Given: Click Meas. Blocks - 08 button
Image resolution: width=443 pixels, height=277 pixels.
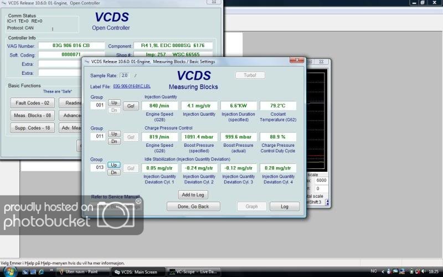Looking at the screenshot, I should pyautogui.click(x=32, y=115).
